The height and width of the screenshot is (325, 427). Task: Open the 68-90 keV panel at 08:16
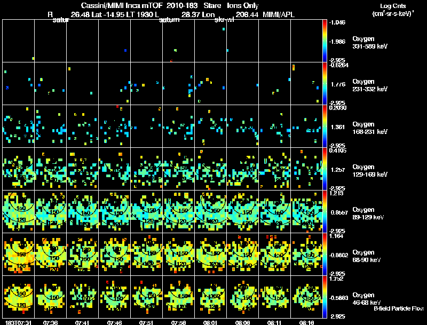(x=307, y=255)
